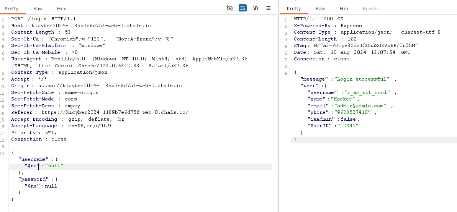
Task: Switch to the response Raw tab
Action: (320, 8)
